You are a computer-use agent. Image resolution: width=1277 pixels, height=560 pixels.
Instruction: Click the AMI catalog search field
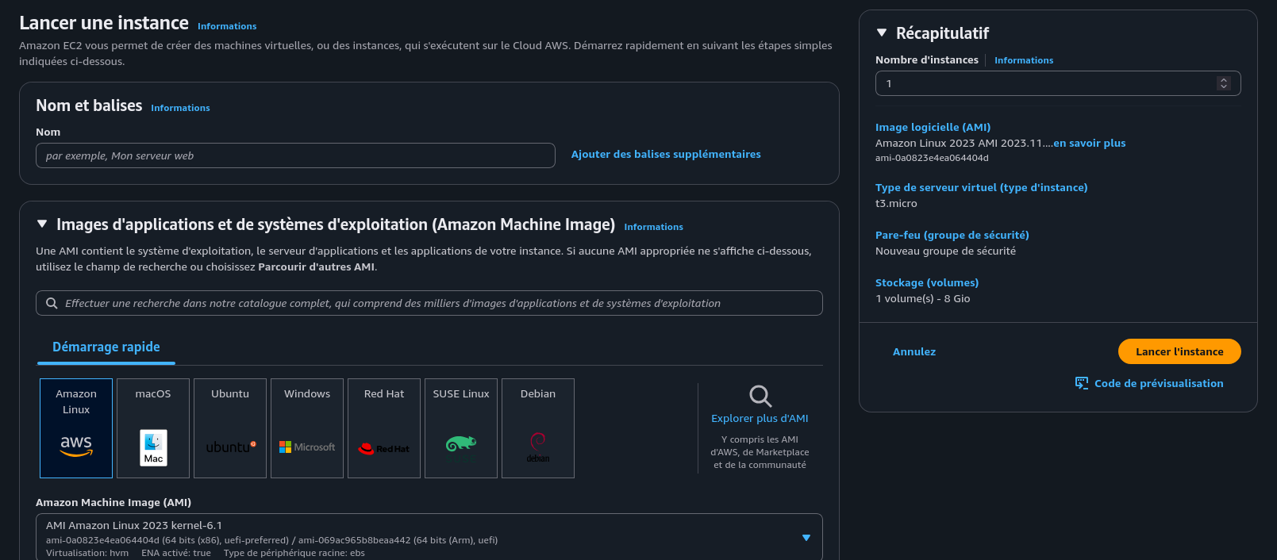[x=429, y=303]
